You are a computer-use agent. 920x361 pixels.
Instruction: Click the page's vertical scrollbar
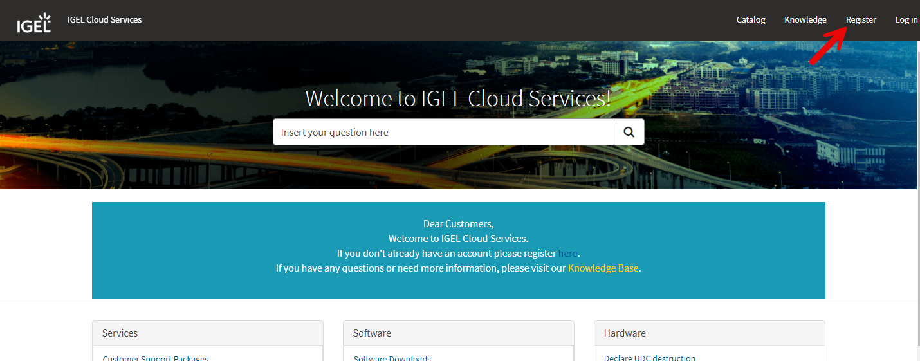coord(917,193)
